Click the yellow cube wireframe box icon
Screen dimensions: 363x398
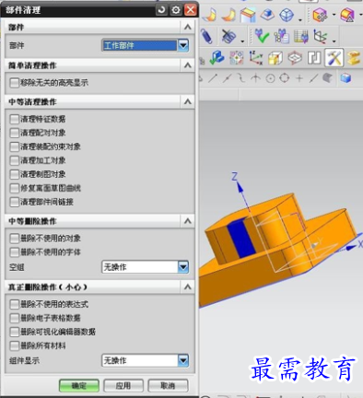click(x=275, y=58)
